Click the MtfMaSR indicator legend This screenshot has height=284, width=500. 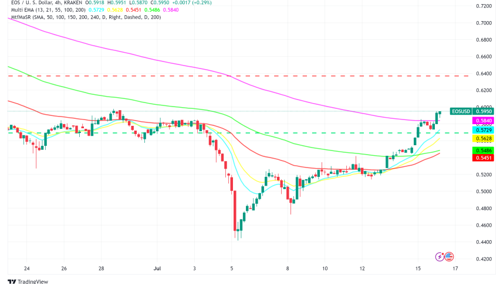86,17
